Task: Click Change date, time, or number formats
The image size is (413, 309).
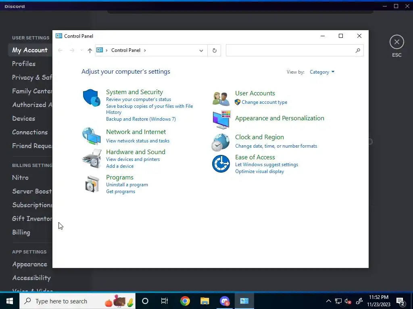Action: pyautogui.click(x=276, y=146)
